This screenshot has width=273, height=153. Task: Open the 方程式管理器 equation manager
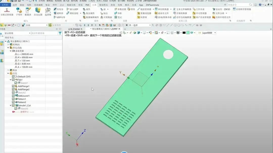point(7,11)
